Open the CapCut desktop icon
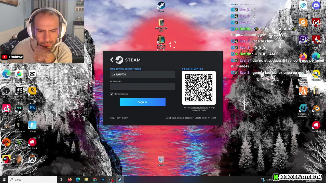The width and height of the screenshot is (326, 183). [x=32, y=75]
